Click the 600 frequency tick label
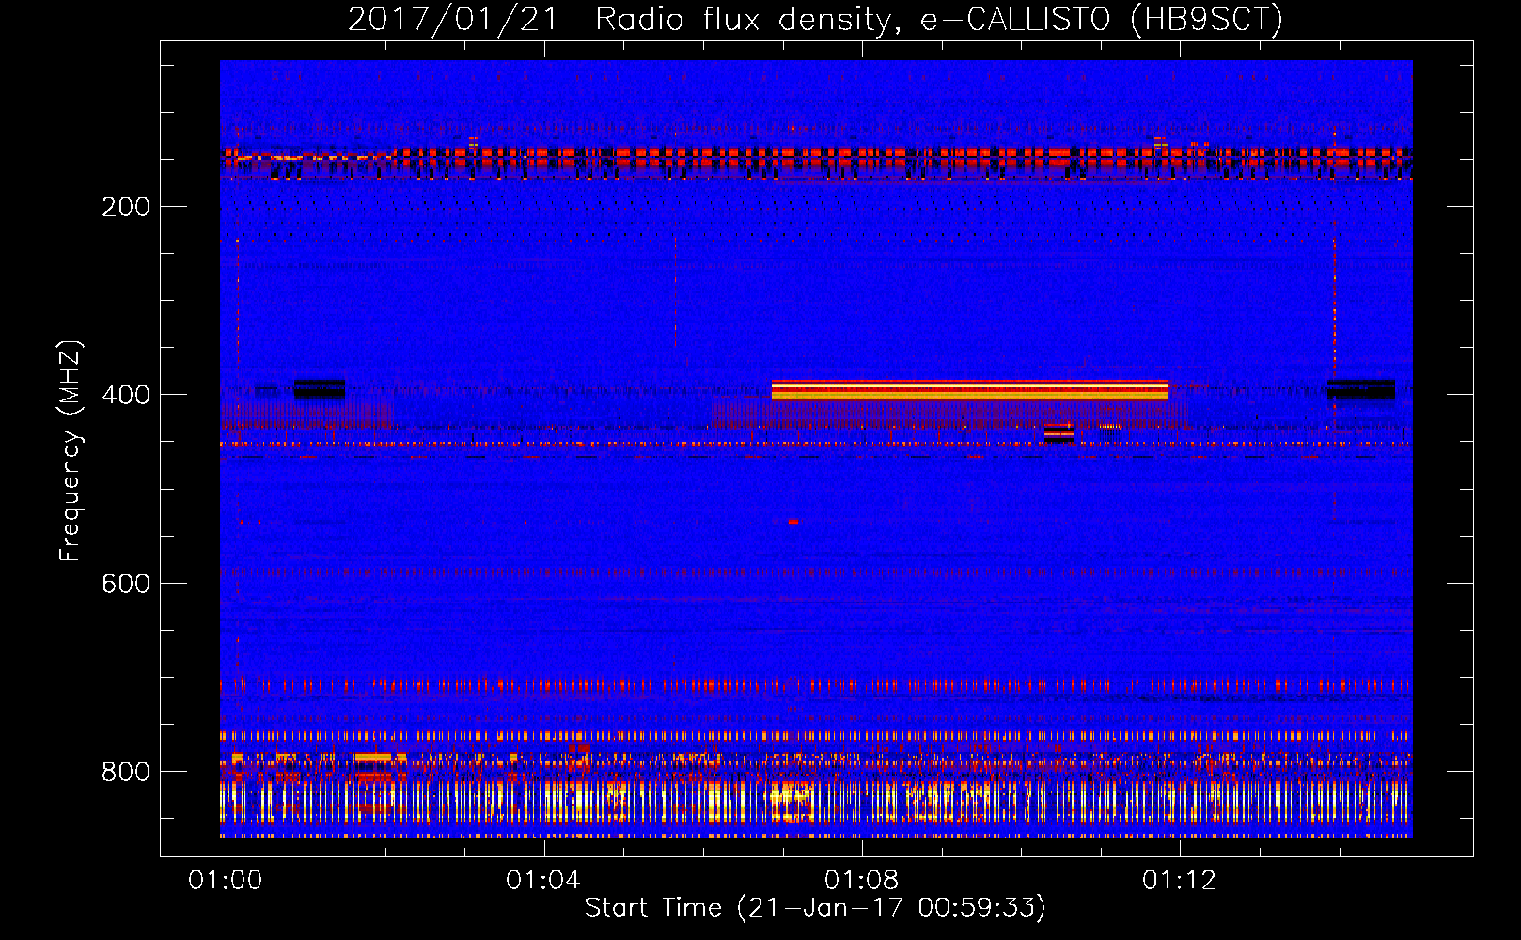This screenshot has height=940, width=1521. pyautogui.click(x=126, y=584)
